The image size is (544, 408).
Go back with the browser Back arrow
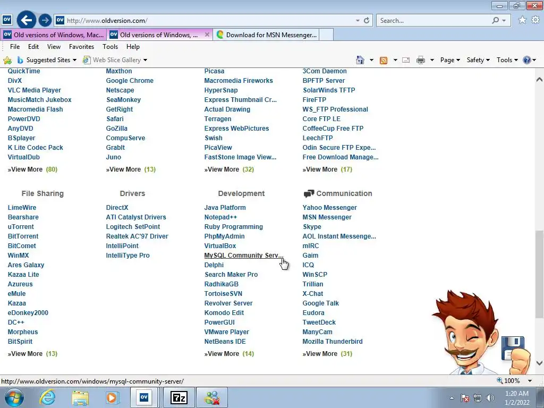click(x=27, y=20)
